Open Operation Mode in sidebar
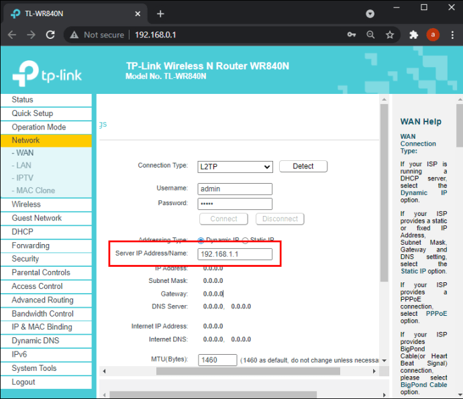The height and width of the screenshot is (399, 463). tap(46, 127)
